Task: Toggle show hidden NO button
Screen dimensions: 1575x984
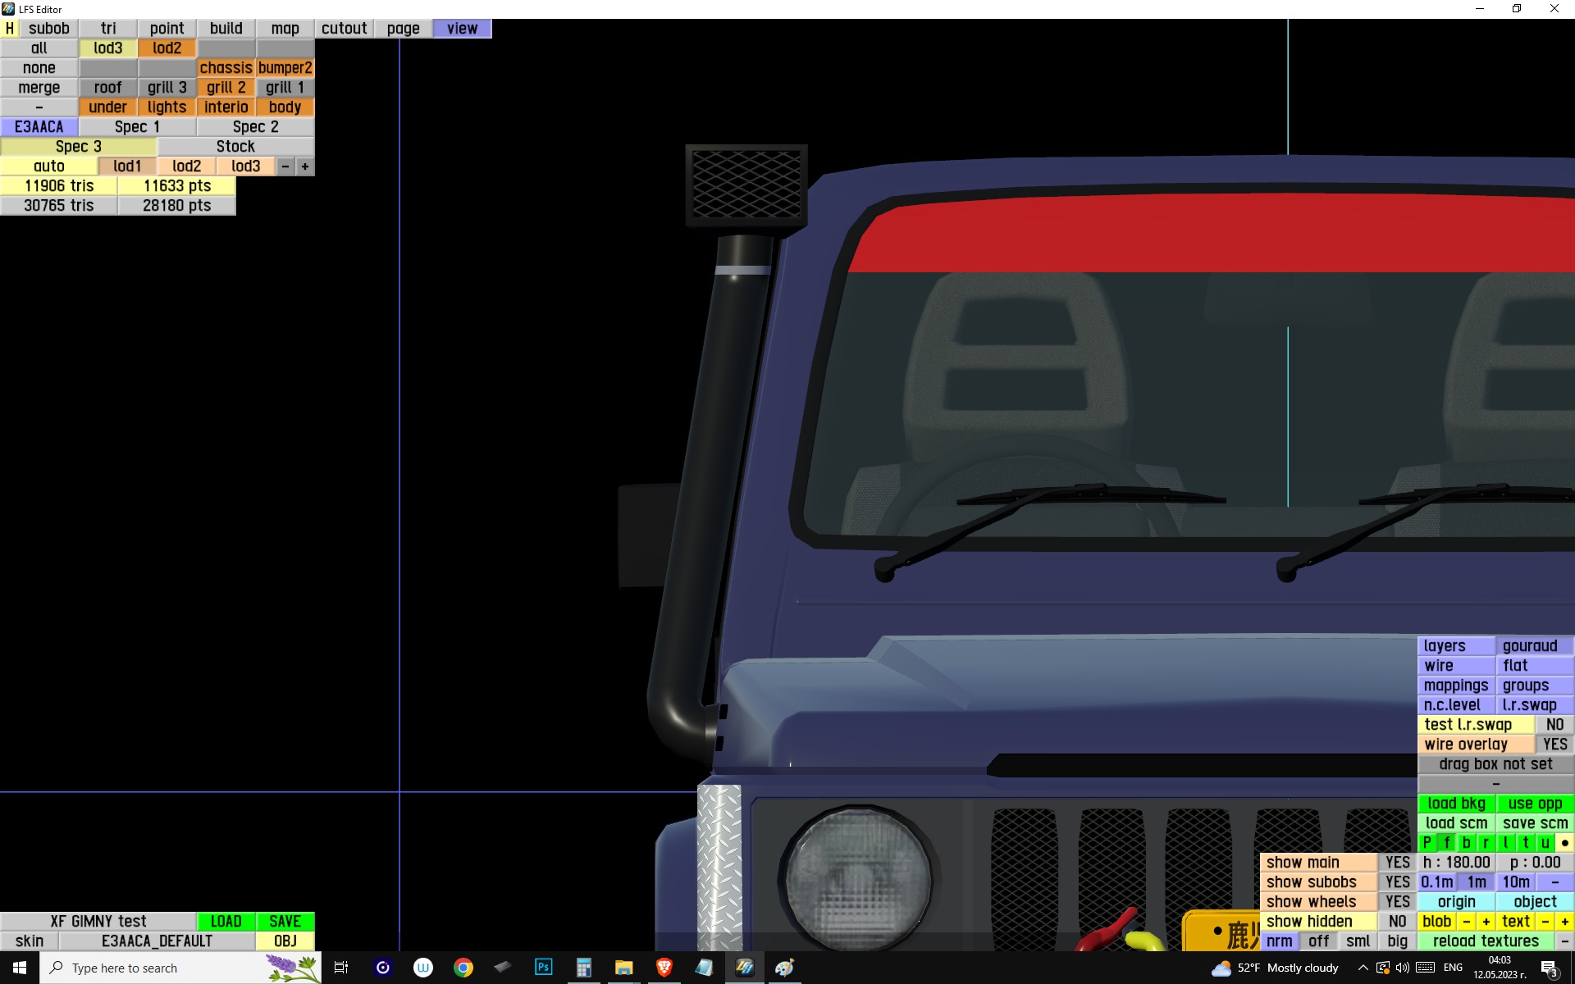Action: pos(1397,921)
